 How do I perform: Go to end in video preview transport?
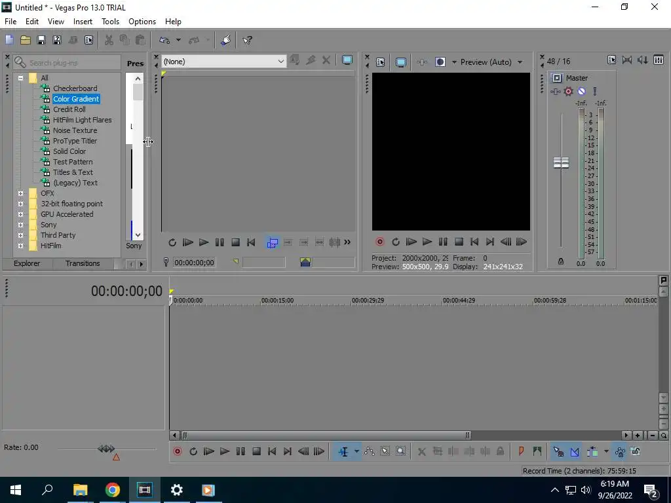coord(490,242)
